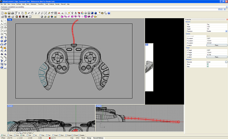228x139 pixels.
Task: Toggle Osnap in the status bar
Action: point(89,138)
